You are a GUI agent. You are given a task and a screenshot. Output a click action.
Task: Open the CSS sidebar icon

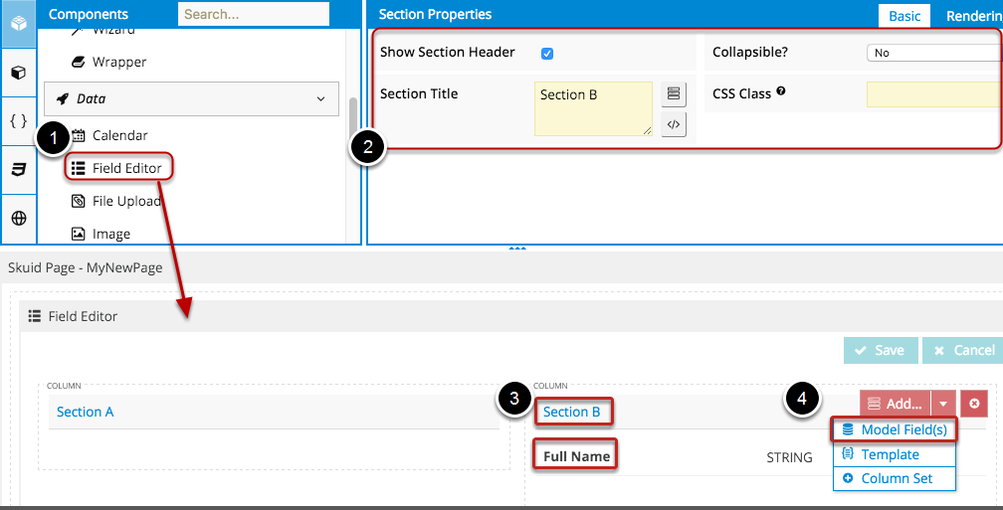(x=18, y=170)
